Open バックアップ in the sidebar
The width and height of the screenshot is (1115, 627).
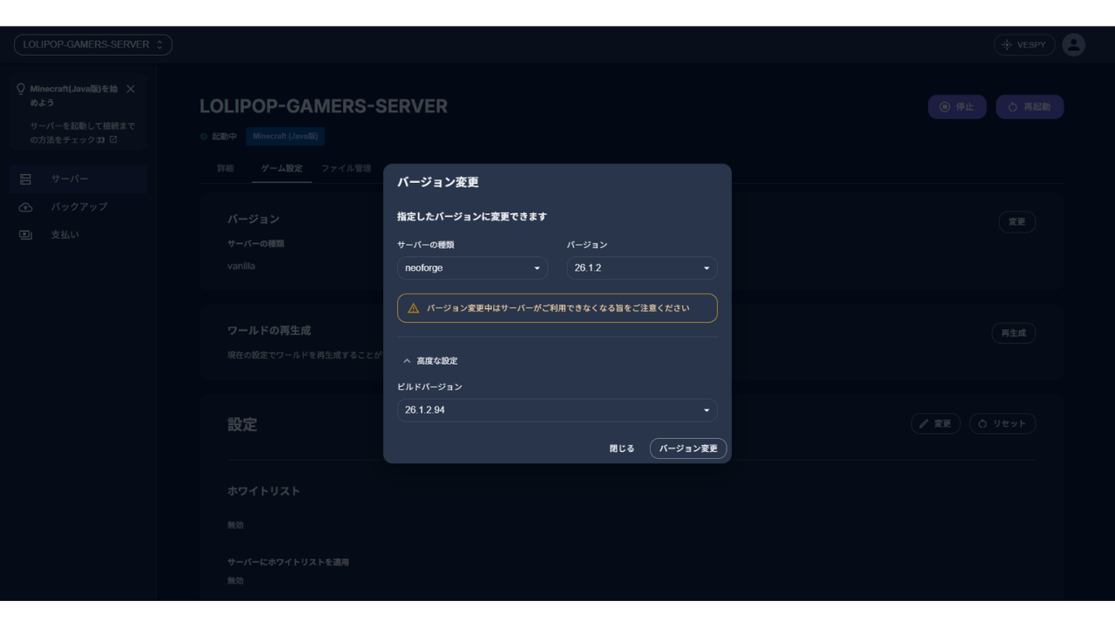click(x=79, y=206)
